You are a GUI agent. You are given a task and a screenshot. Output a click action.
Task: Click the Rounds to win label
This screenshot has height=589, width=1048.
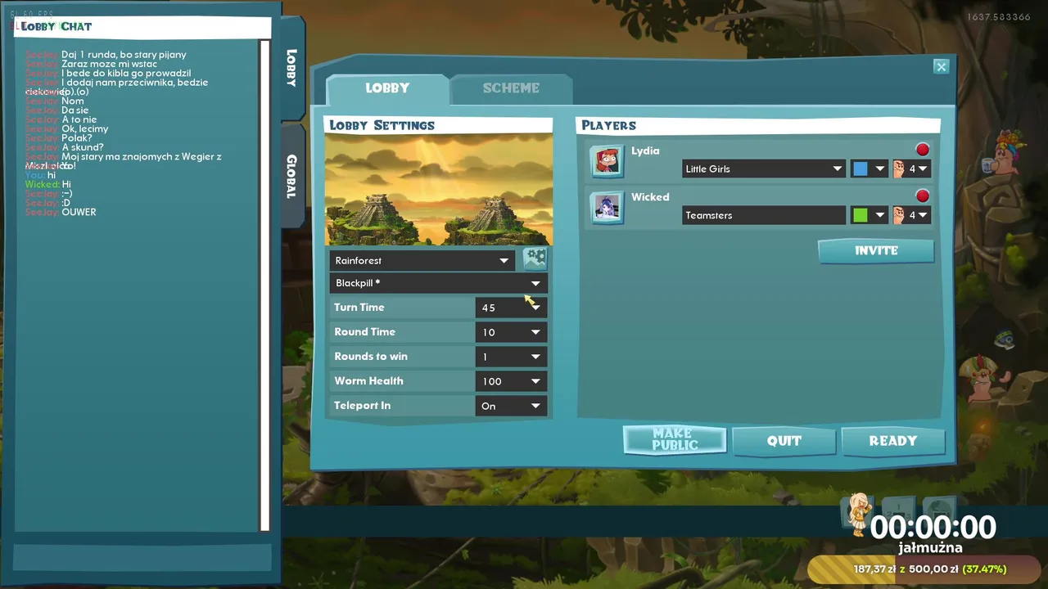[x=371, y=357]
